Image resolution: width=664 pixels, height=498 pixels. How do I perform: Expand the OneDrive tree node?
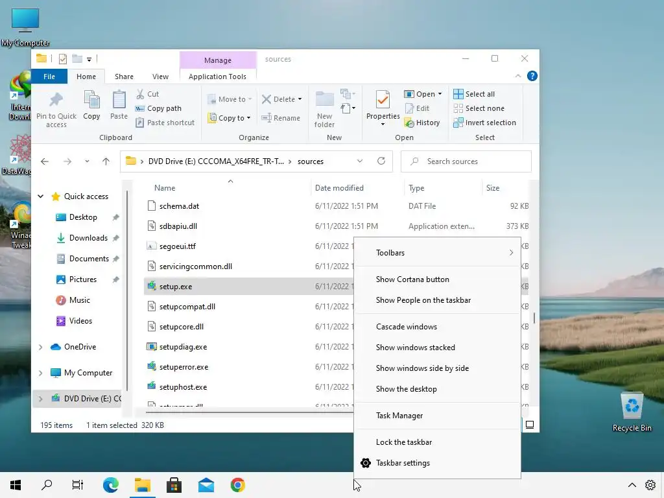coord(41,347)
